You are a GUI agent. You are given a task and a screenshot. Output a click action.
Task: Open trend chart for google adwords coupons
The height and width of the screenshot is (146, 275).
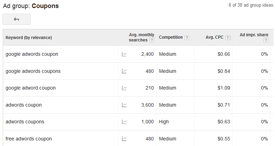(124, 71)
